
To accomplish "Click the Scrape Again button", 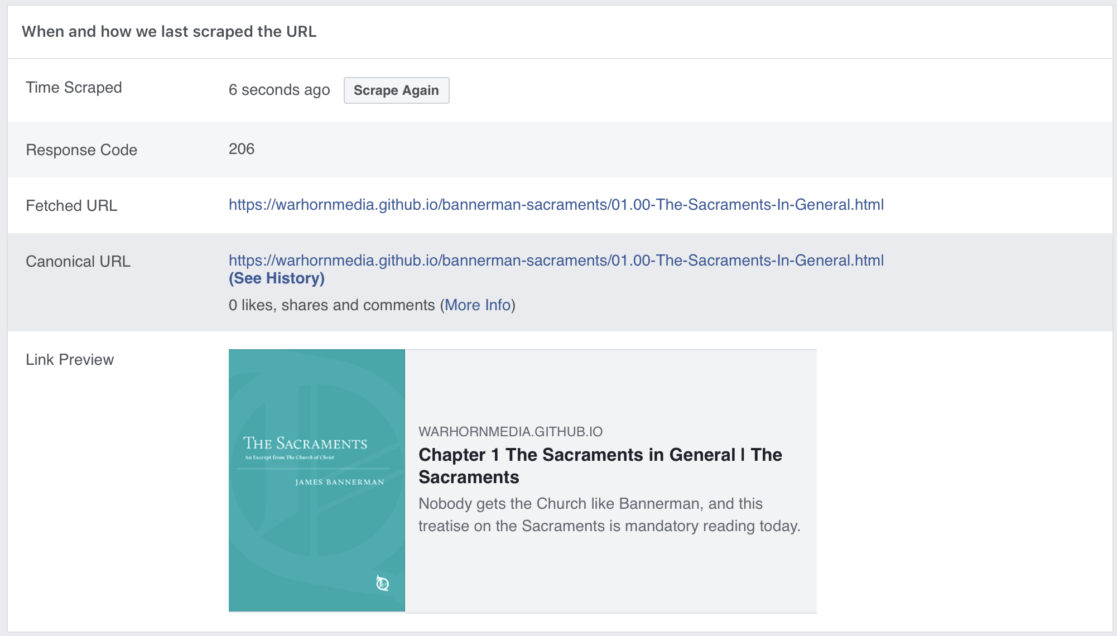I will [x=396, y=90].
